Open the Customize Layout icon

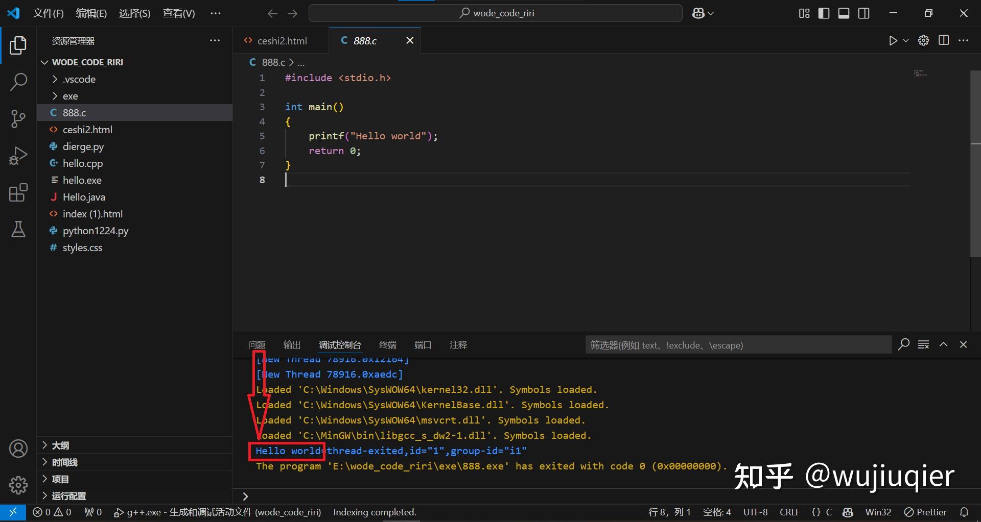(804, 13)
